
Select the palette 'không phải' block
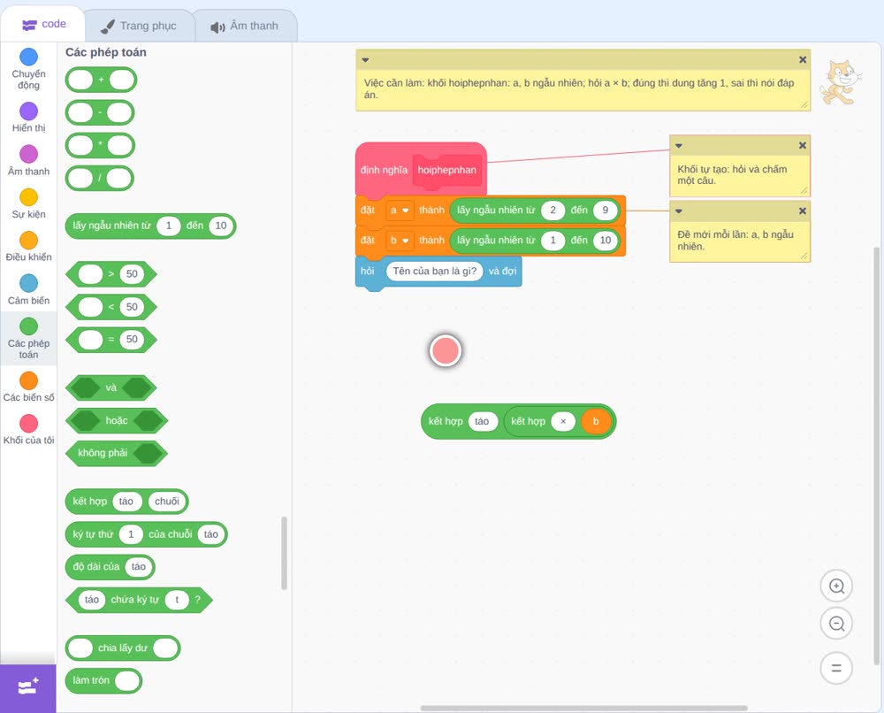pyautogui.click(x=117, y=453)
